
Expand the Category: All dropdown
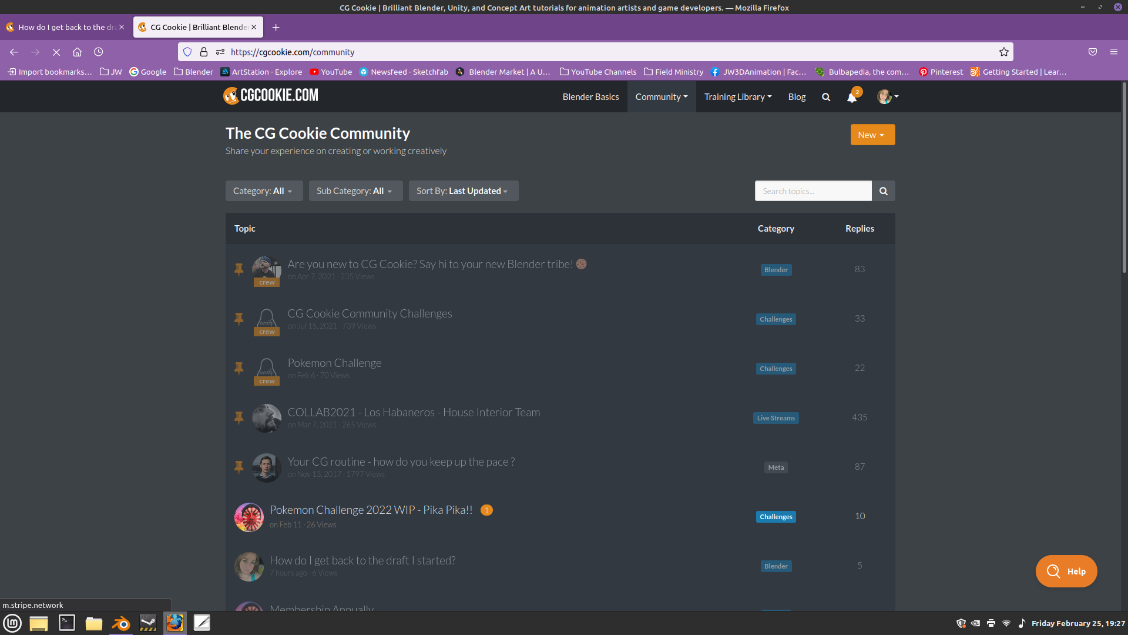(264, 191)
